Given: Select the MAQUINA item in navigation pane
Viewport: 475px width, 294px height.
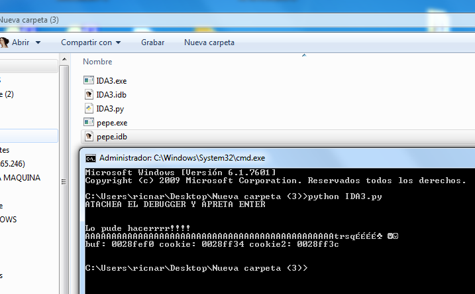Looking at the screenshot, I should pos(21,178).
